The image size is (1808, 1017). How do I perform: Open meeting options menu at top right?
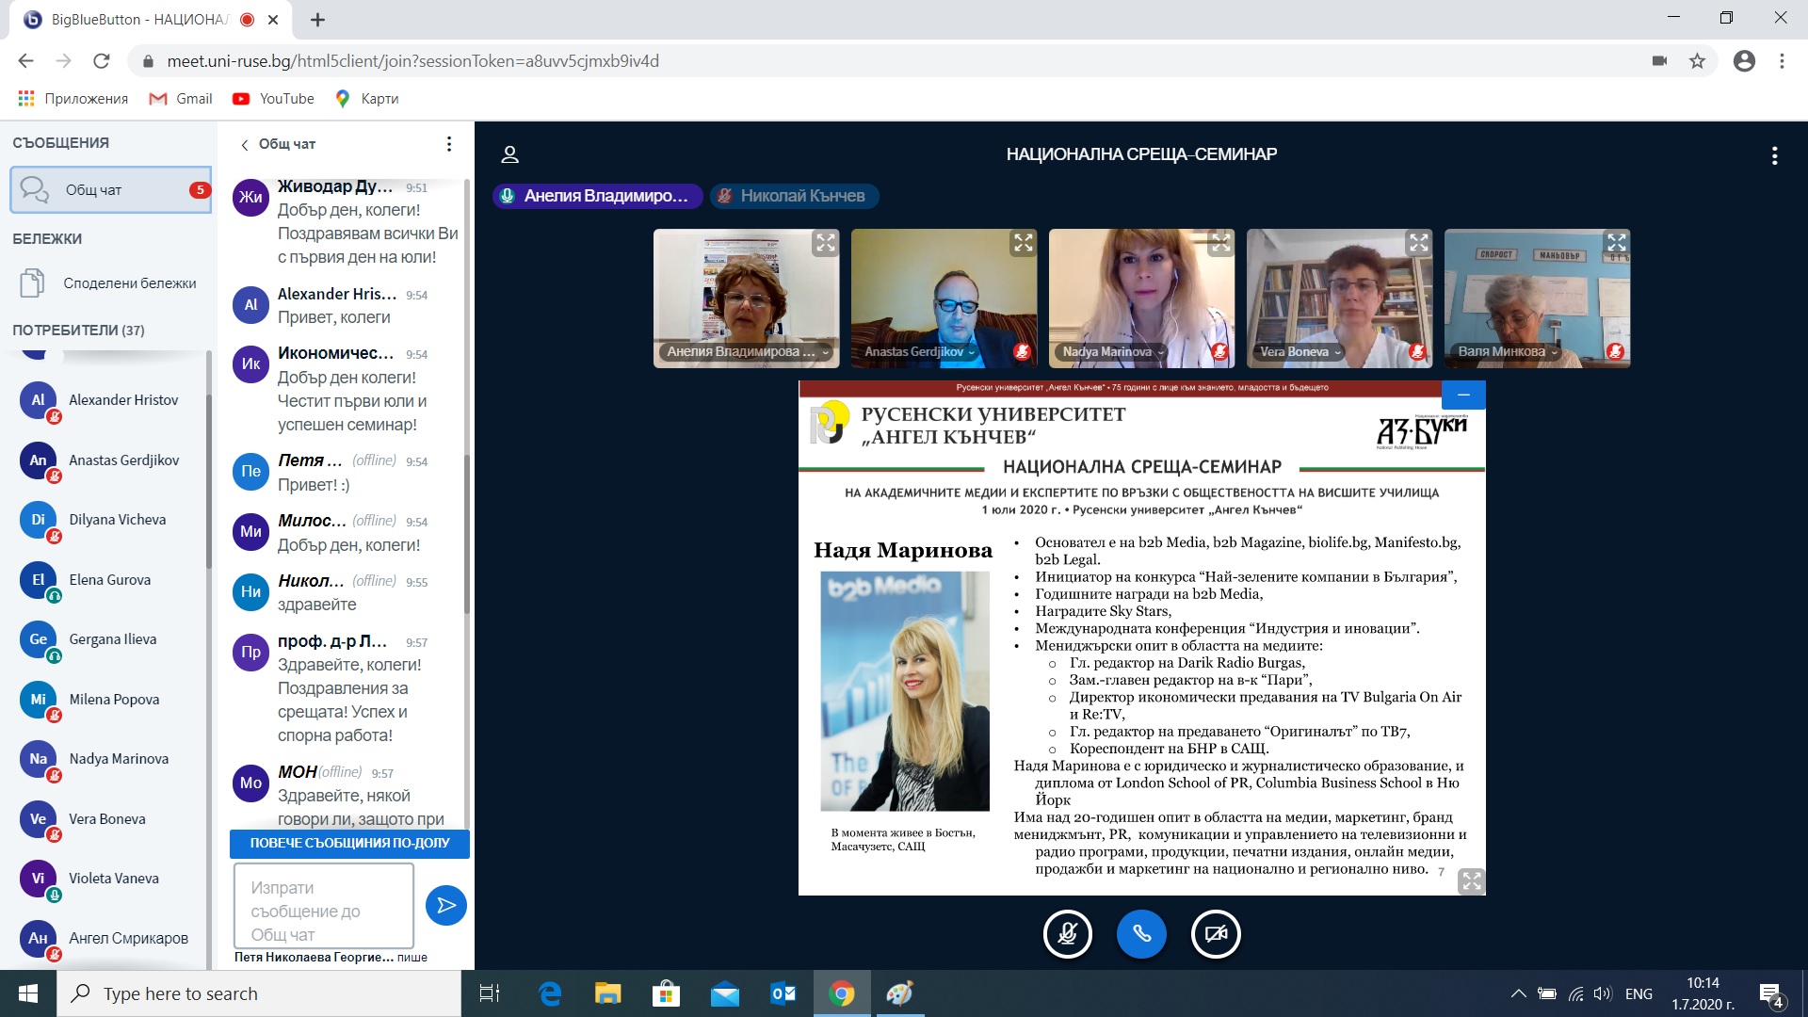1774,155
